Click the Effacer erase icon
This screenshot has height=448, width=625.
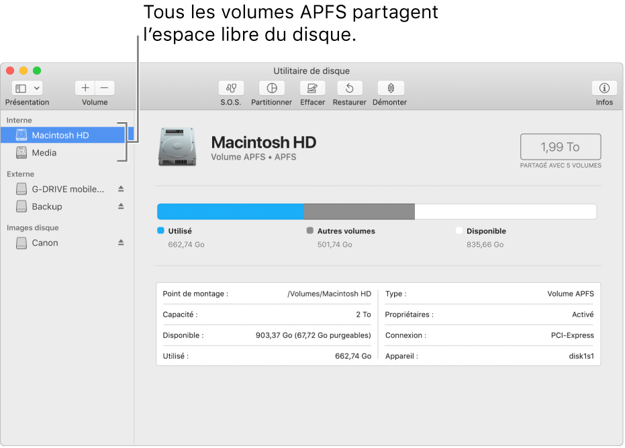coord(313,88)
